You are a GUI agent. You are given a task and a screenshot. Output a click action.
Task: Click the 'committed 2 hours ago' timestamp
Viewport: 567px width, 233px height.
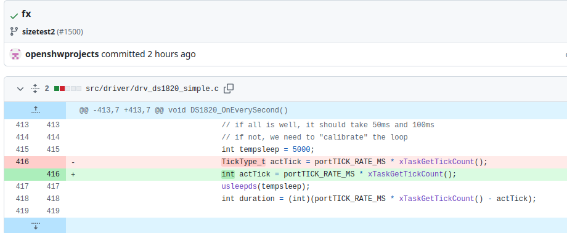[x=149, y=54]
